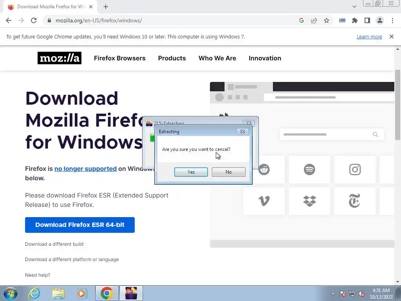This screenshot has height=301, width=401.
Task: Open 'Download a different build' link
Action: coord(54,244)
